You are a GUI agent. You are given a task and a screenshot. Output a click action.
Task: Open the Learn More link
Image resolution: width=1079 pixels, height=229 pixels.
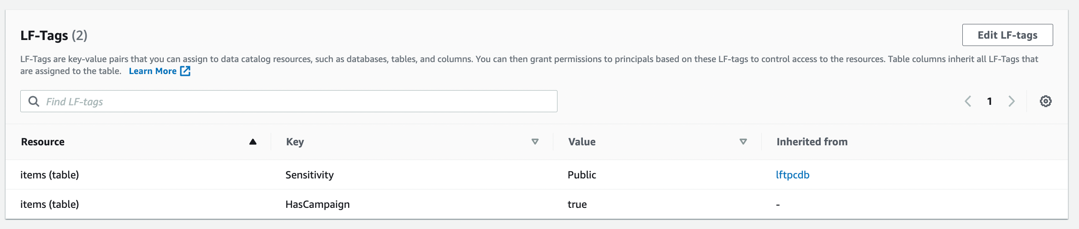tap(153, 71)
